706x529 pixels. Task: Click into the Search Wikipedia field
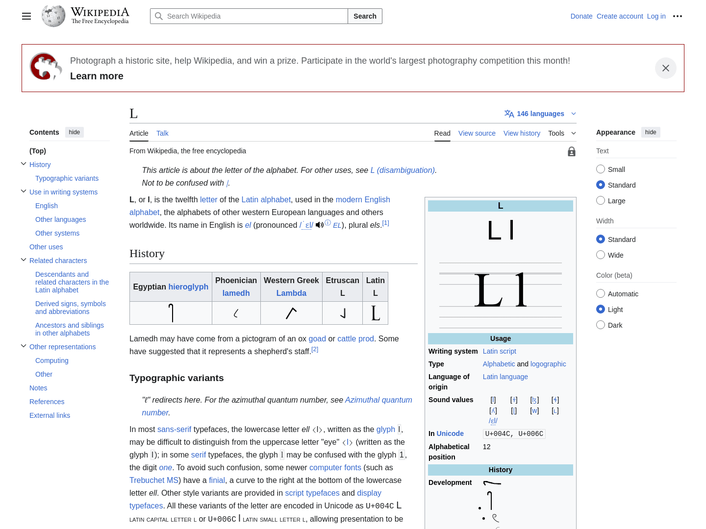(255, 16)
